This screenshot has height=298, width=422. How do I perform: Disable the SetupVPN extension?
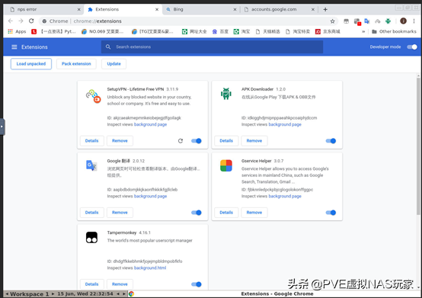[197, 141]
